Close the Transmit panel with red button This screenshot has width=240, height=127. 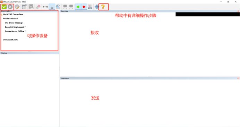coord(238,78)
